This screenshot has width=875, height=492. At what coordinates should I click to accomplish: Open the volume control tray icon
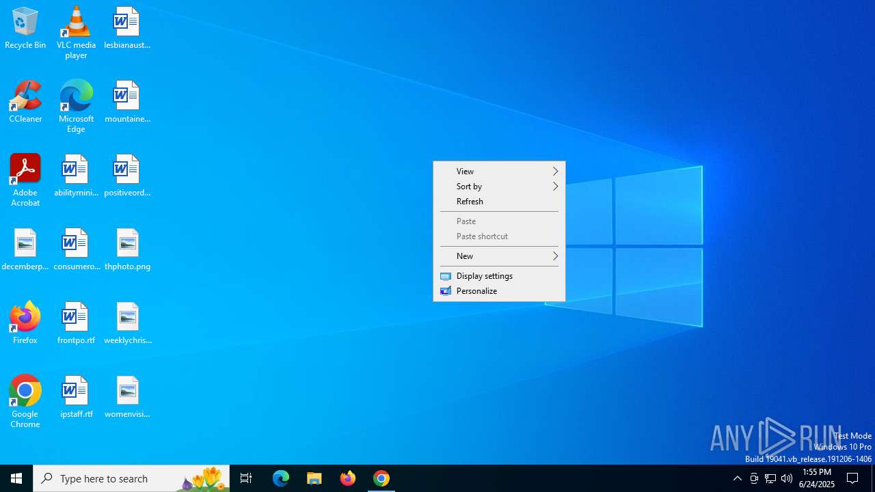[787, 478]
